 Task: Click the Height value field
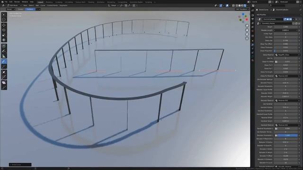285,27
